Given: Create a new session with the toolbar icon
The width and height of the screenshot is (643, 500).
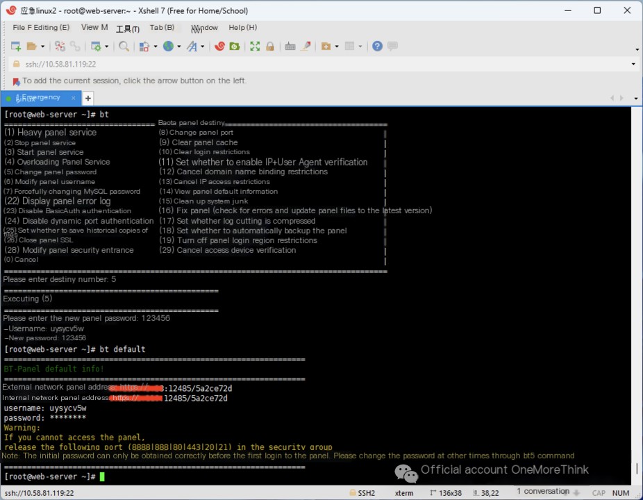Looking at the screenshot, I should point(16,47).
